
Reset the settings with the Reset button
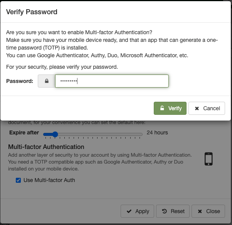point(173,211)
